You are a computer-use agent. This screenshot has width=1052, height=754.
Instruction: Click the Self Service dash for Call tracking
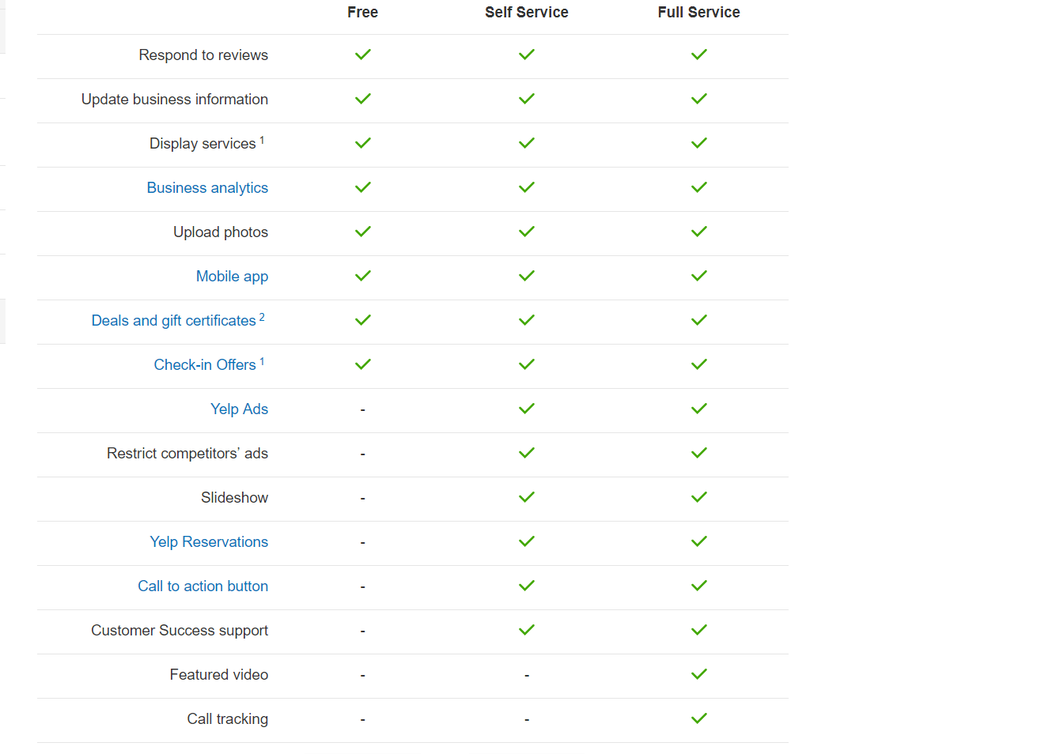coord(527,720)
